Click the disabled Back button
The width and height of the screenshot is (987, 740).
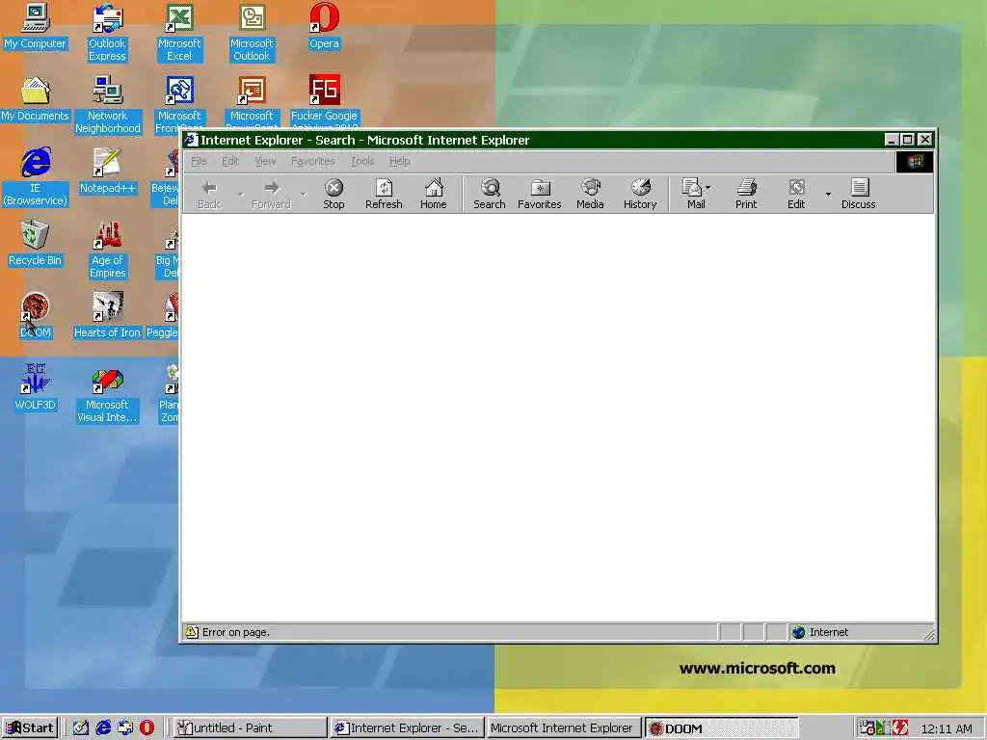(209, 194)
